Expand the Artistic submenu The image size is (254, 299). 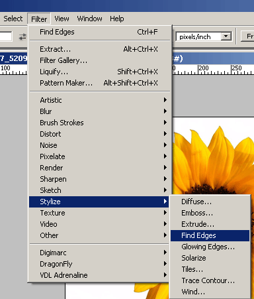(99, 100)
